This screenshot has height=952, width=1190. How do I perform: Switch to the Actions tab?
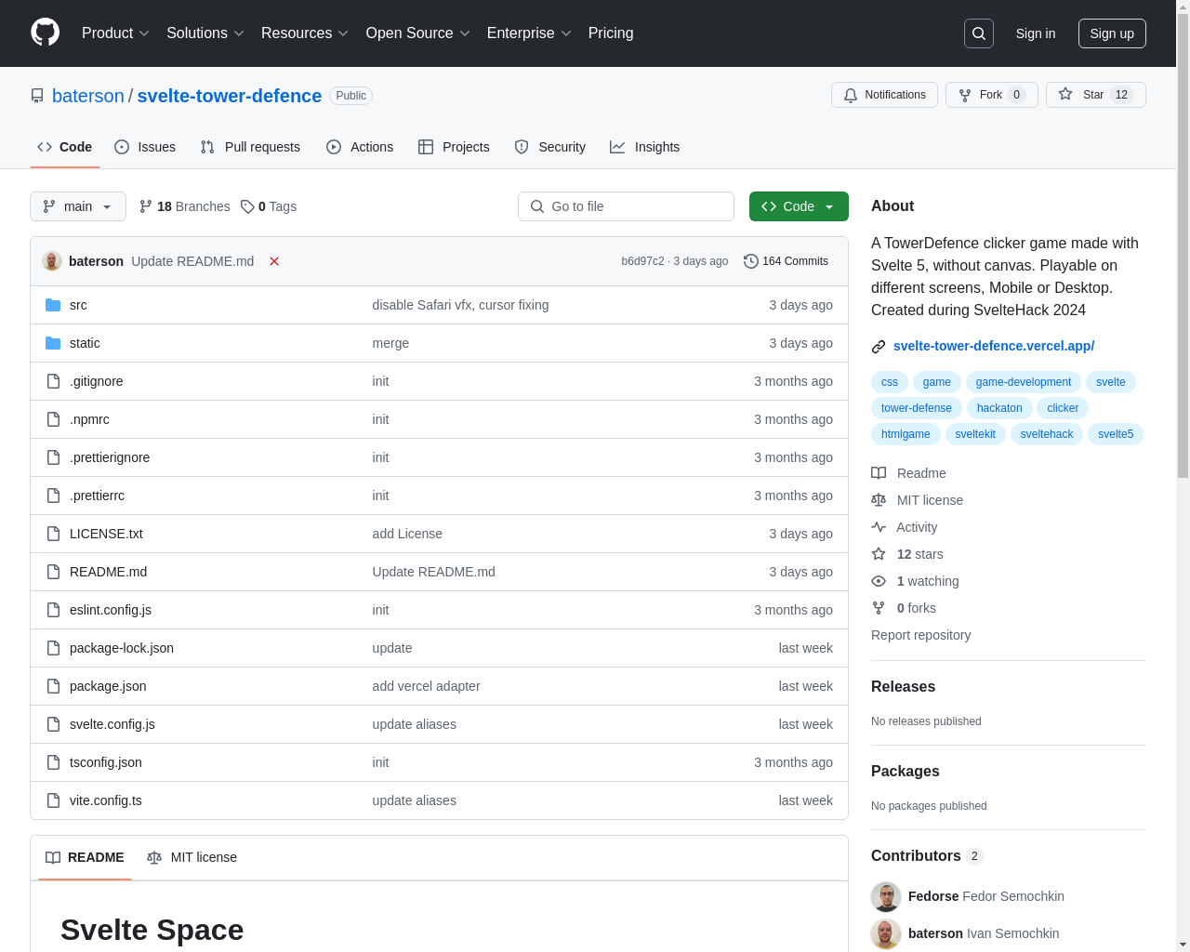360,147
